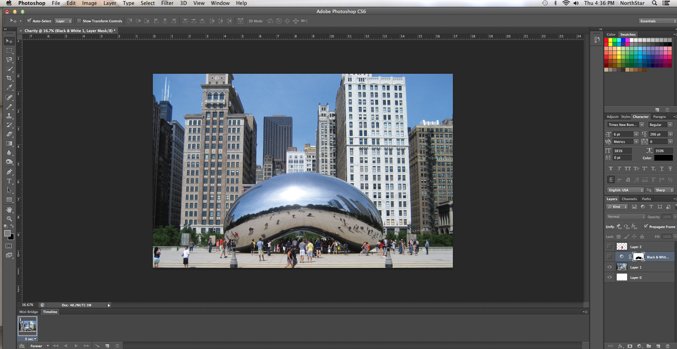Select the Zoom tool in toolbox

click(x=9, y=219)
